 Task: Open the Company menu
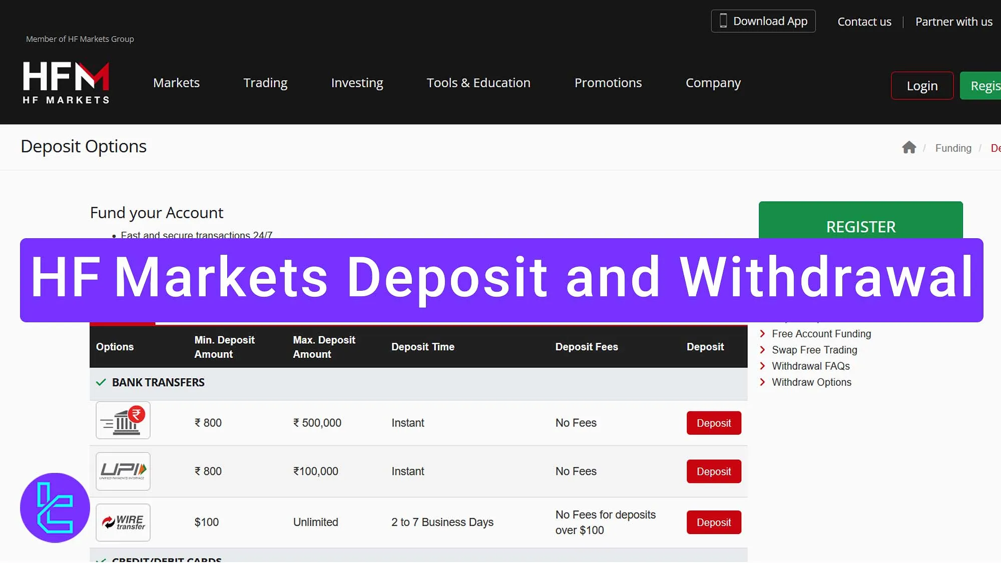(713, 83)
